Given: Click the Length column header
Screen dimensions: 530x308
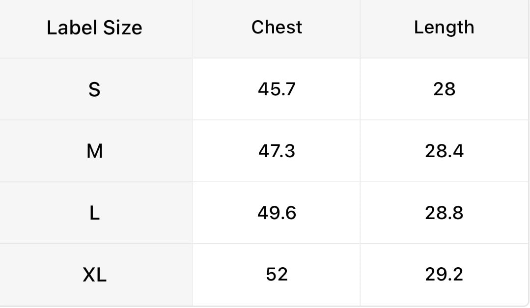Looking at the screenshot, I should point(444,28).
